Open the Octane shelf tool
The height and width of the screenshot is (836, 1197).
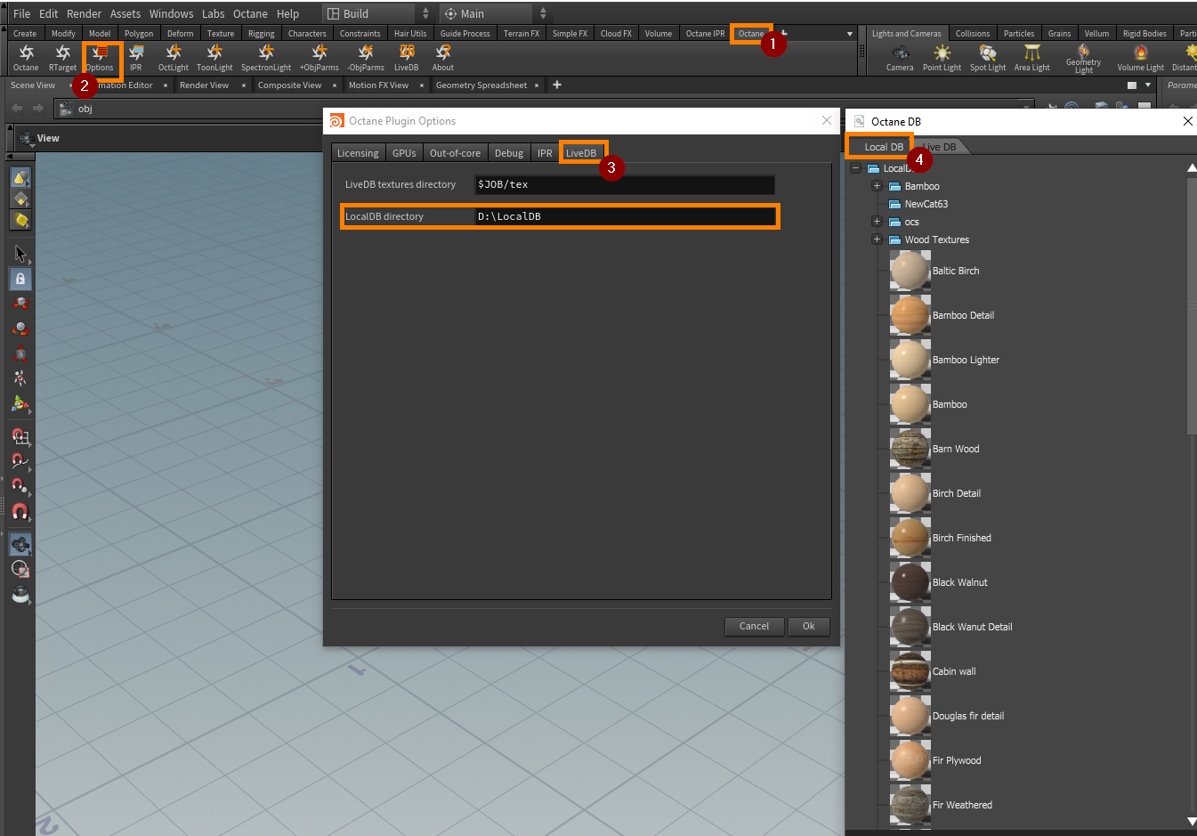[26, 58]
